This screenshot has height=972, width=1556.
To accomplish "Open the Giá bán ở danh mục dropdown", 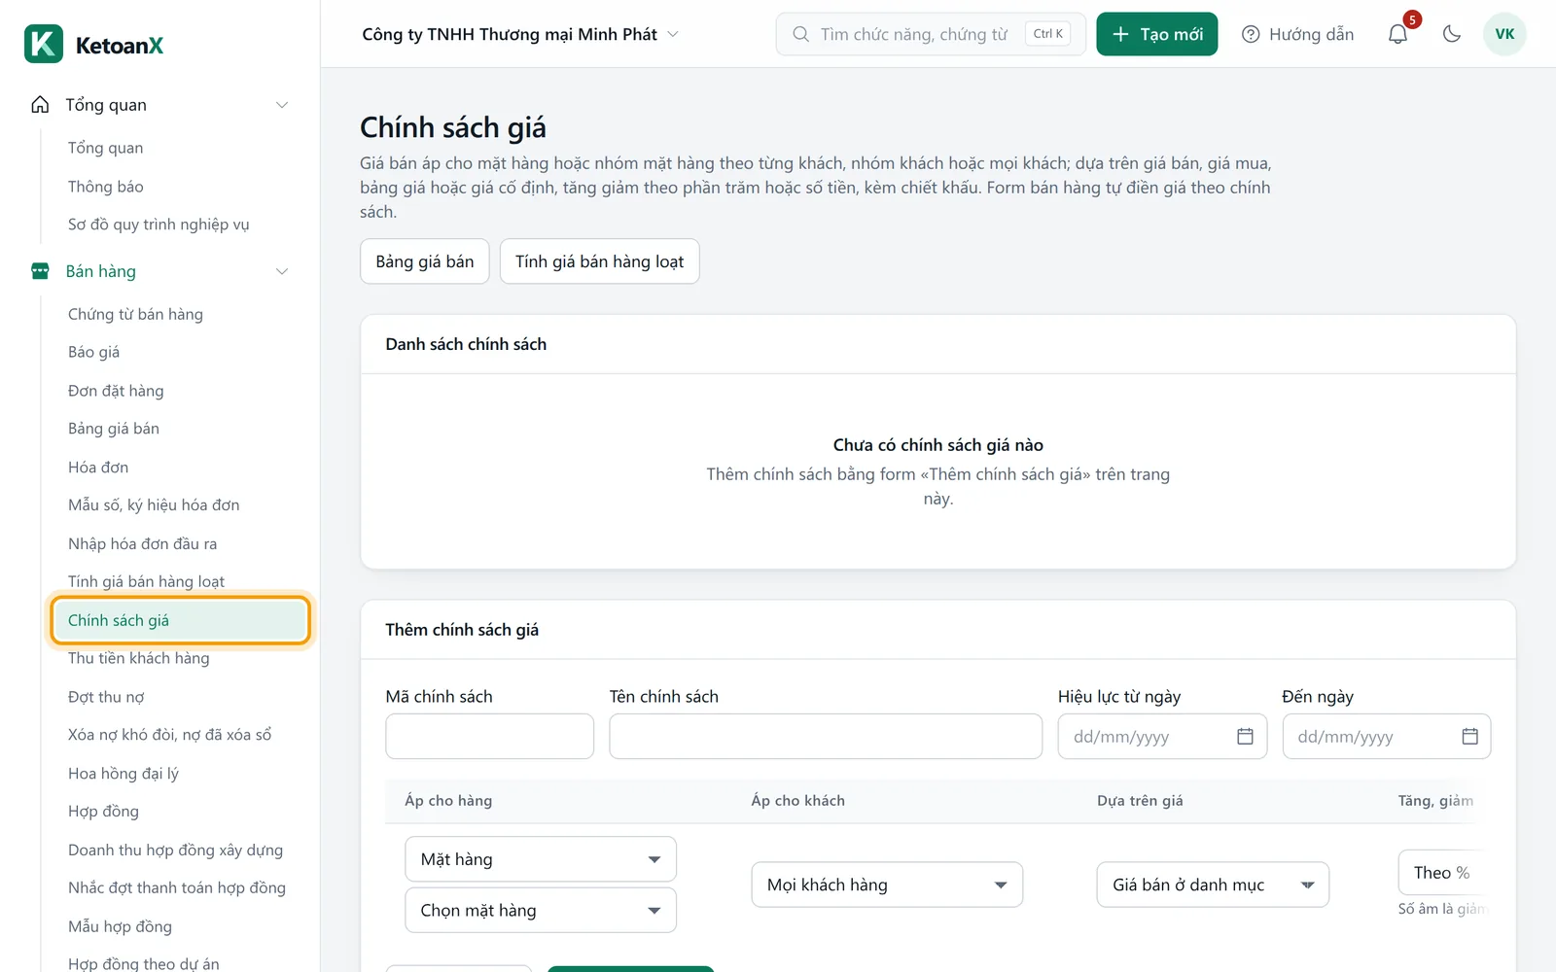I will coord(1213,885).
